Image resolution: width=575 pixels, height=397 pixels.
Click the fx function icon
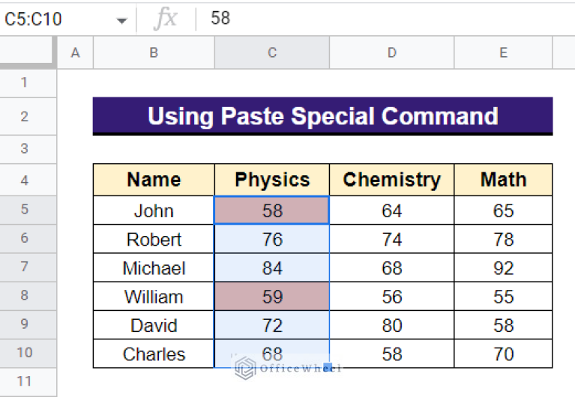click(x=166, y=18)
